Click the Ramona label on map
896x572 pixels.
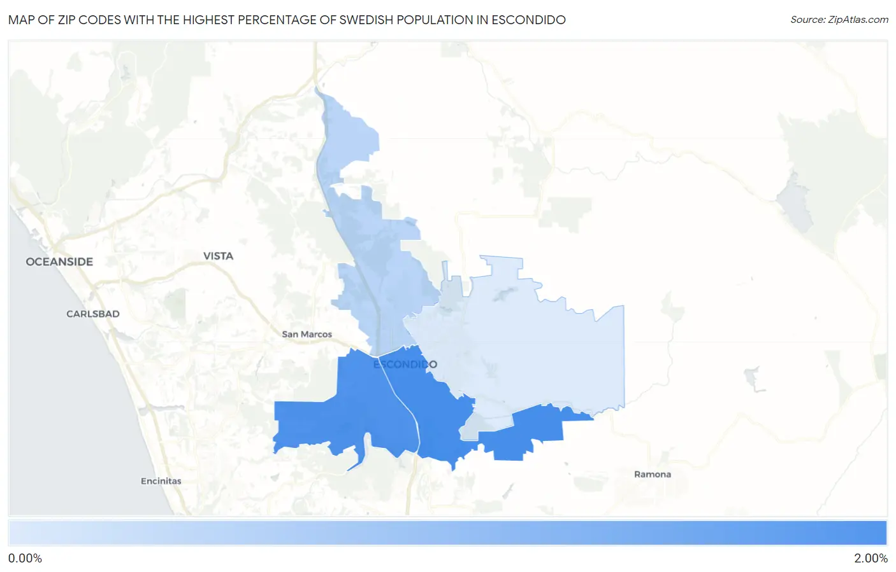[653, 474]
